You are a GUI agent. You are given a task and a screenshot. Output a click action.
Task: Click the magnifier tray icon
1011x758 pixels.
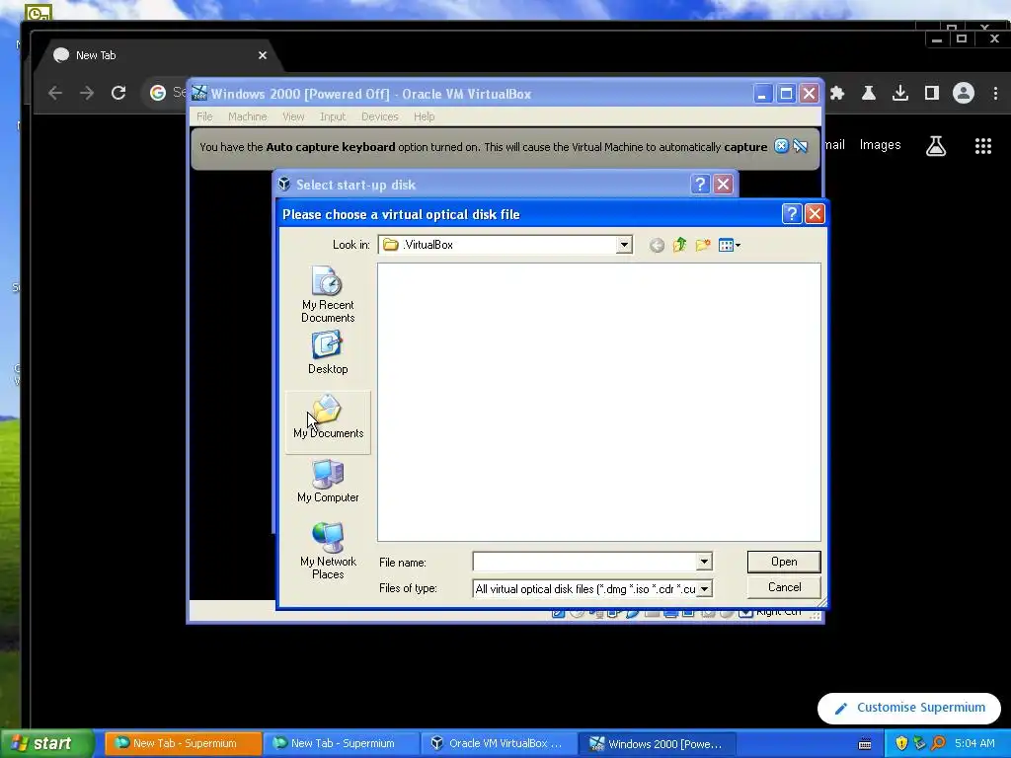click(938, 743)
